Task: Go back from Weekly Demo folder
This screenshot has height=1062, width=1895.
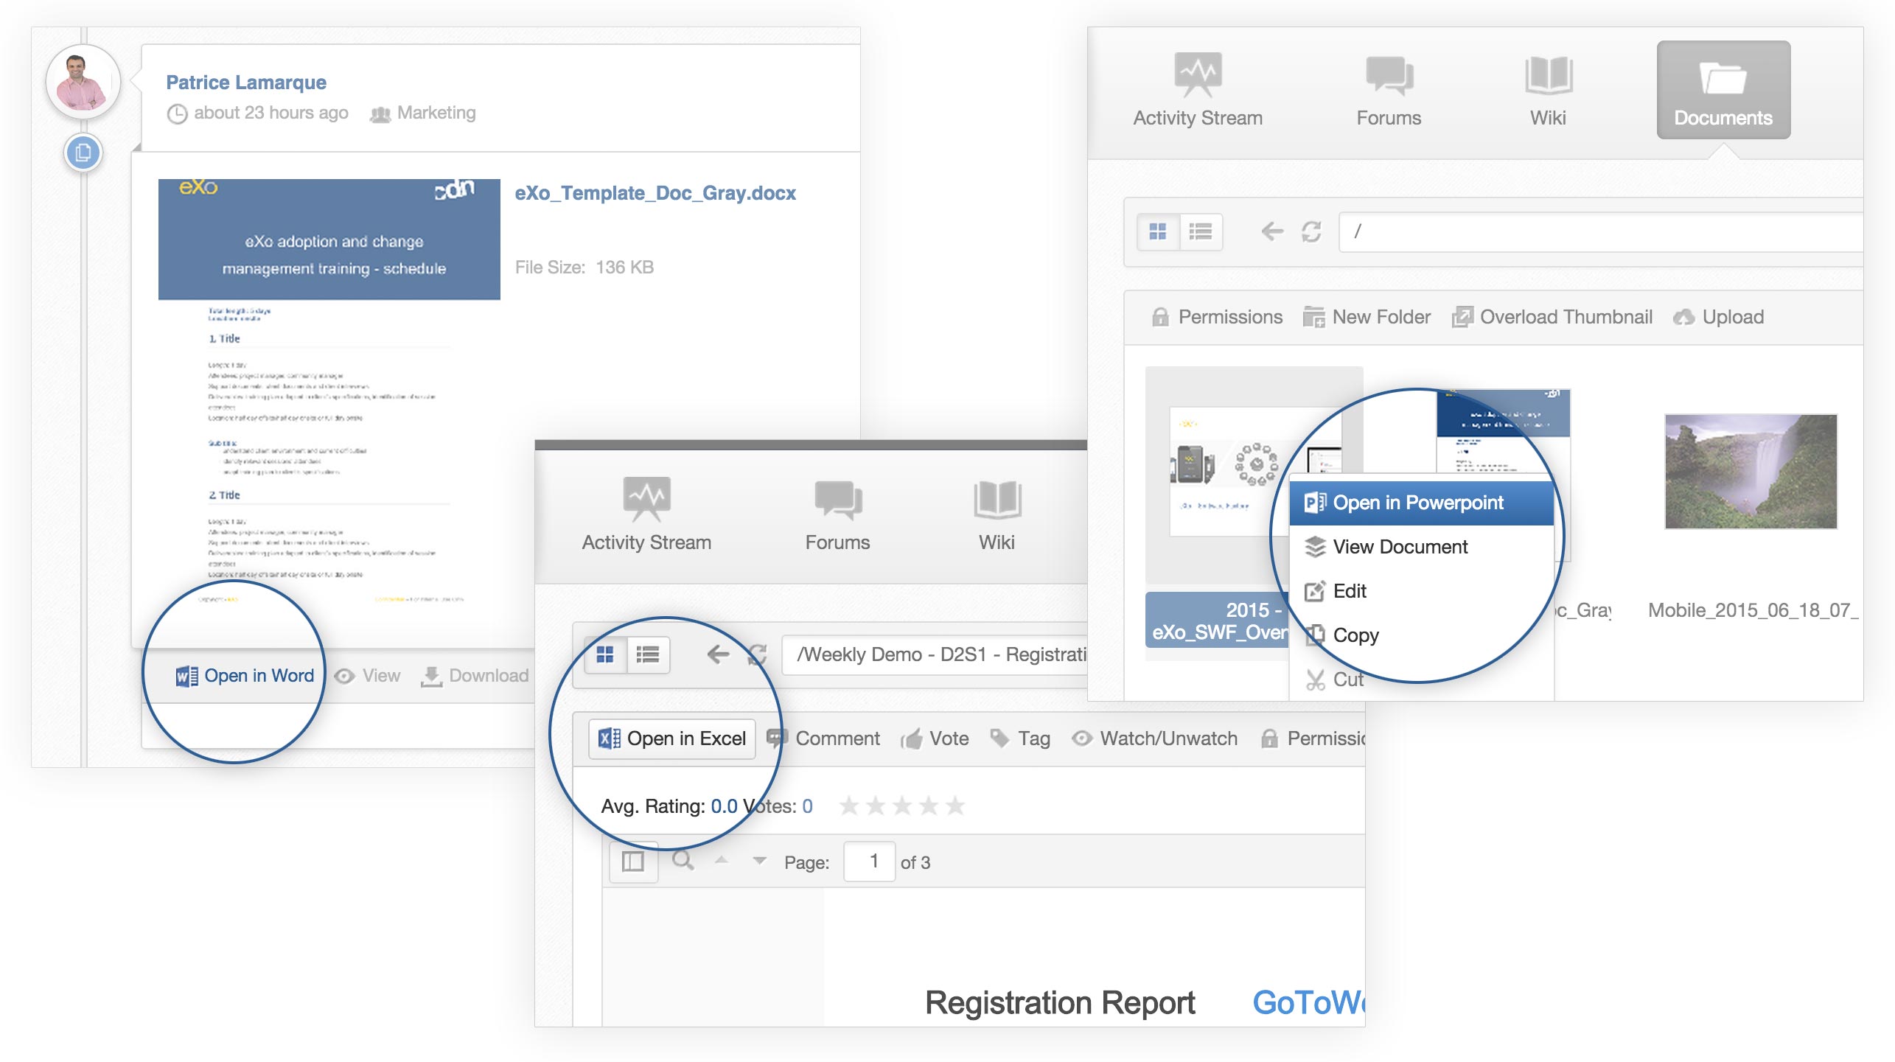Action: (718, 654)
